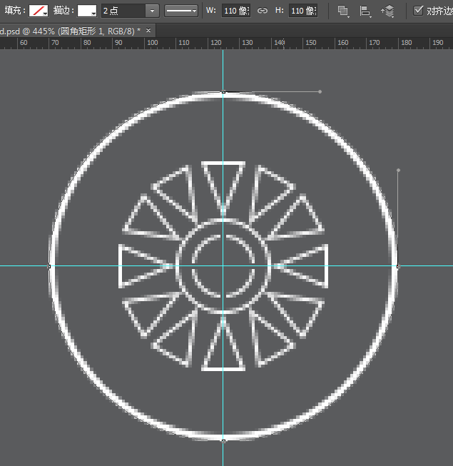
Task: Click the link width and height icon
Action: click(263, 11)
